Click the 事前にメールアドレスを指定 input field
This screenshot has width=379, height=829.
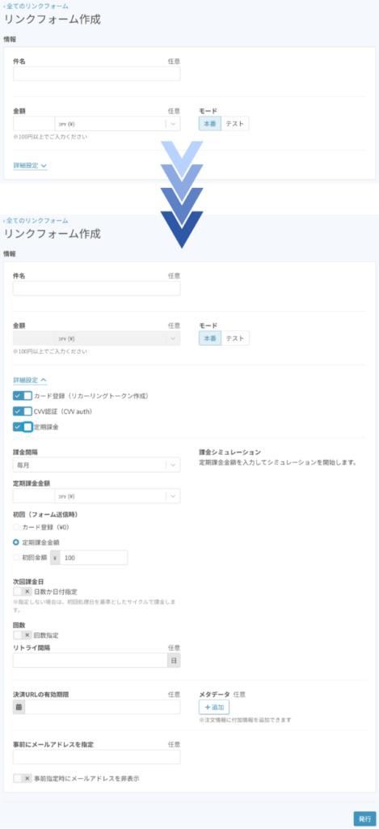click(97, 757)
